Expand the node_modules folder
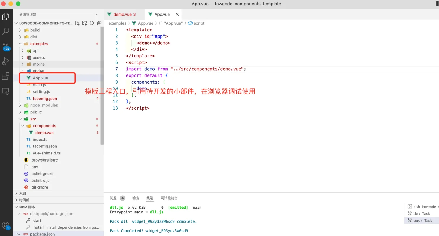439x236 pixels. tap(44, 105)
